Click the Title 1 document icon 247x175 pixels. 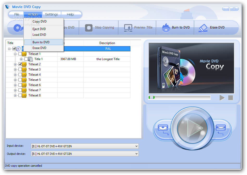point(30,59)
